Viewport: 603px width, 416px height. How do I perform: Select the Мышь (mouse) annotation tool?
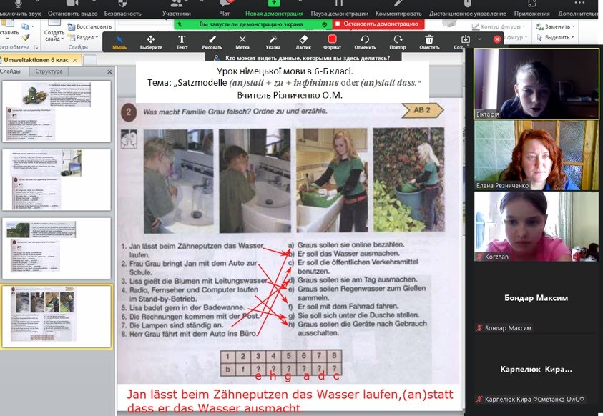click(119, 42)
